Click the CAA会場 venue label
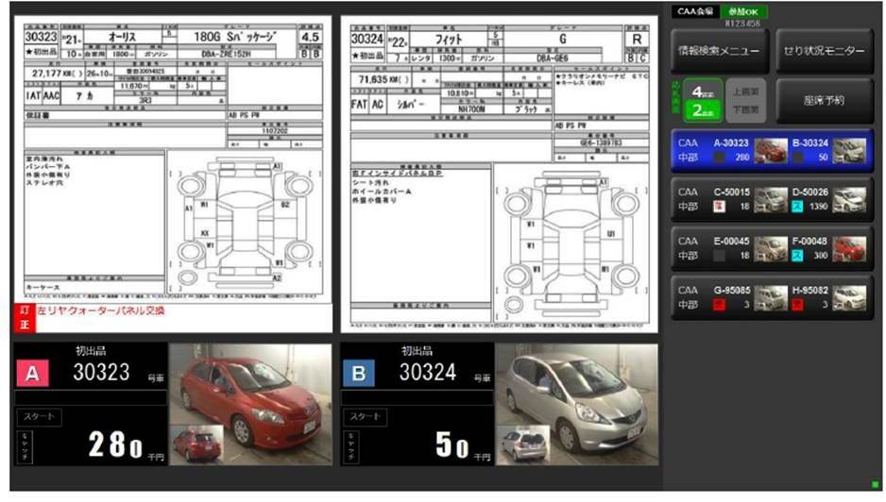This screenshot has width=886, height=502. click(x=695, y=11)
